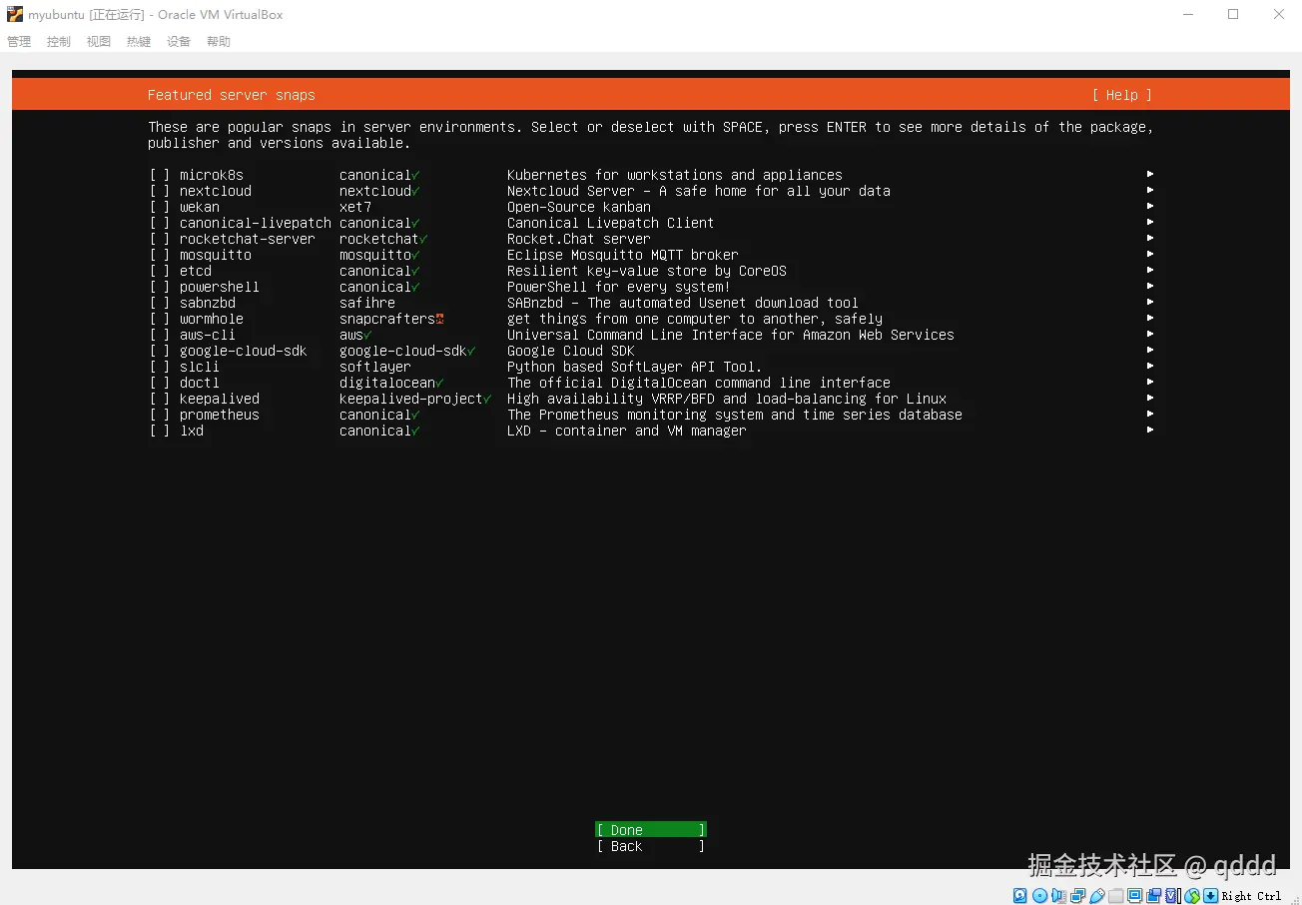The height and width of the screenshot is (905, 1302).
Task: Click the 'Open-Source kanban' description
Action: 579,207
